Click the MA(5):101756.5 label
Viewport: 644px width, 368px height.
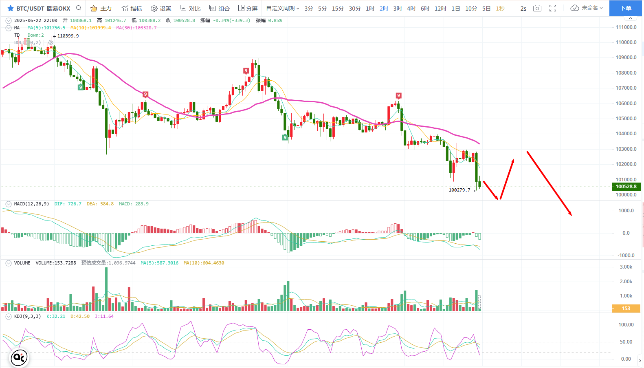[x=46, y=28]
